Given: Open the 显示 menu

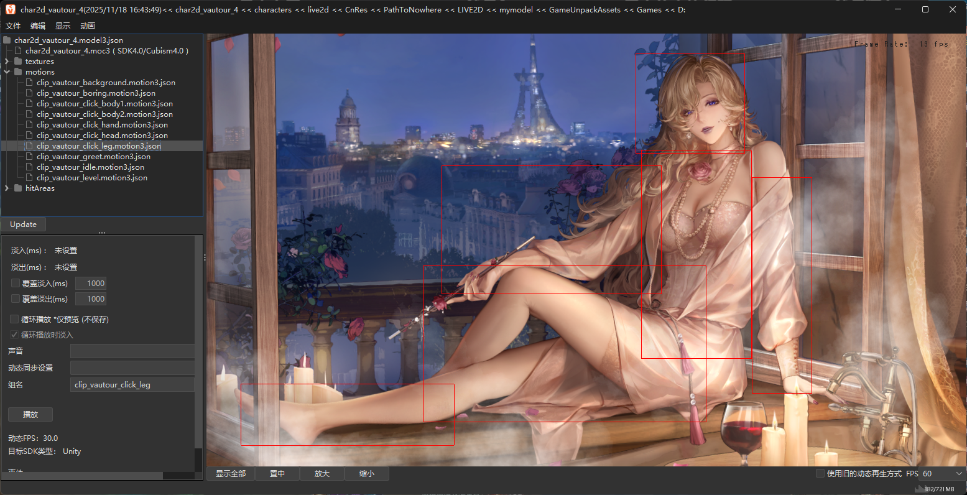Looking at the screenshot, I should tap(63, 25).
